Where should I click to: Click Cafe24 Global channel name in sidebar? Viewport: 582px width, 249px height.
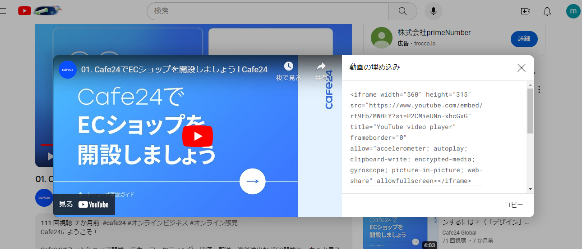click(x=459, y=233)
